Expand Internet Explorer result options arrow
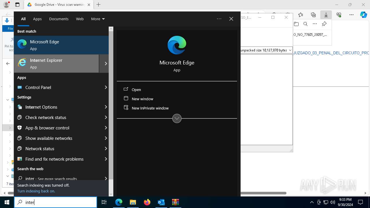The width and height of the screenshot is (370, 208). (106, 64)
